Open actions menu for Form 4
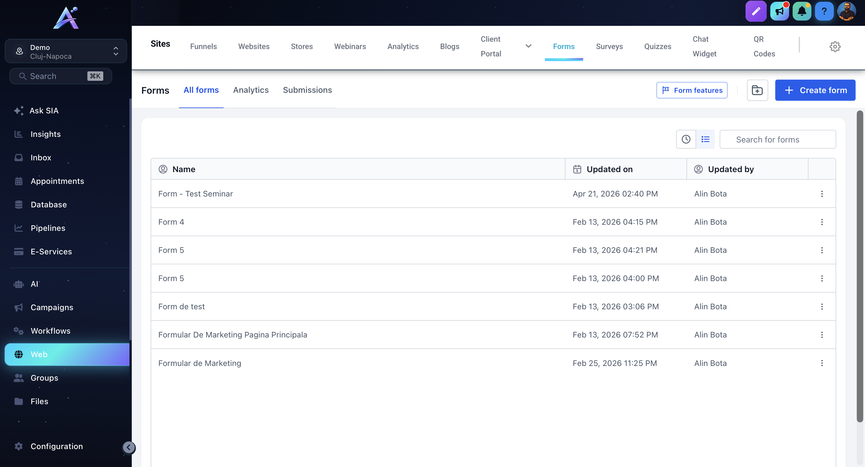The width and height of the screenshot is (865, 467). (x=822, y=222)
